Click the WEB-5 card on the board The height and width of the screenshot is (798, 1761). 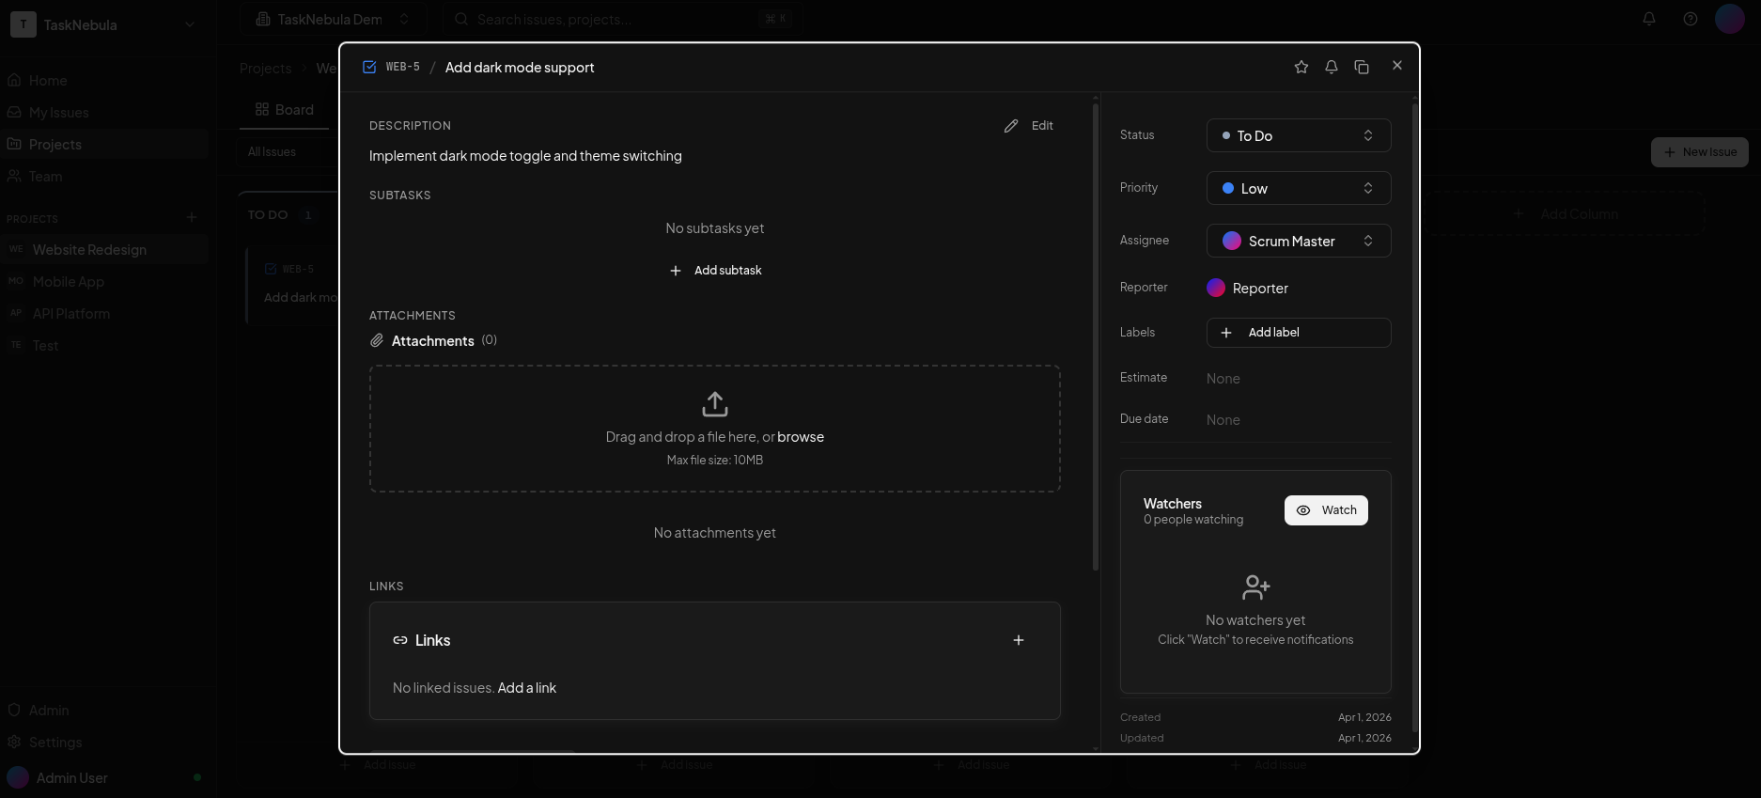(291, 285)
